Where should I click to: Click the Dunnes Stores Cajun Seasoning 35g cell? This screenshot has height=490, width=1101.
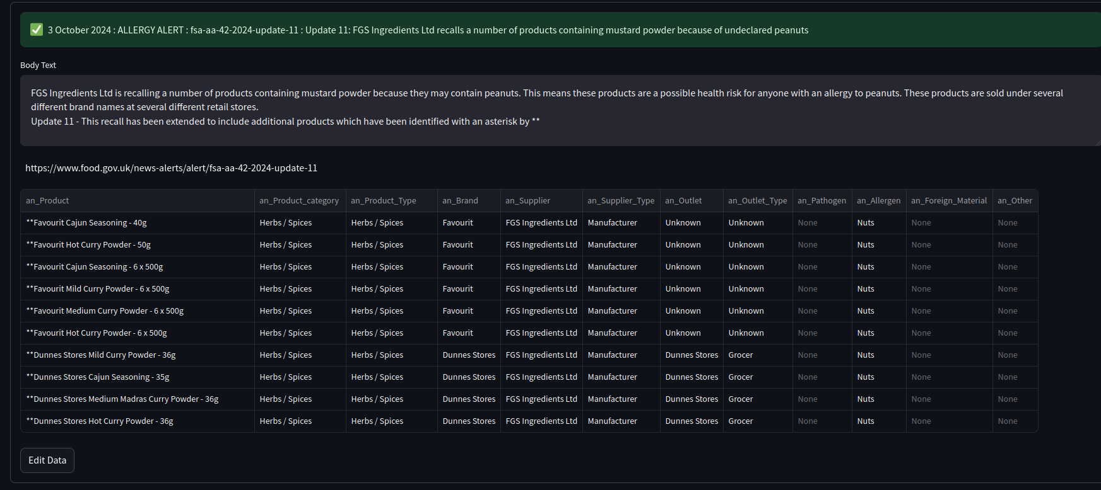pos(98,377)
